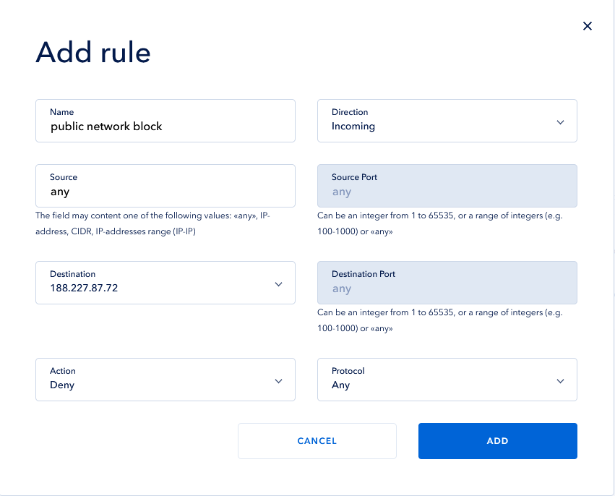Click the Protocol chevron icon
Viewport: 615px width, 496px height.
[x=560, y=380]
